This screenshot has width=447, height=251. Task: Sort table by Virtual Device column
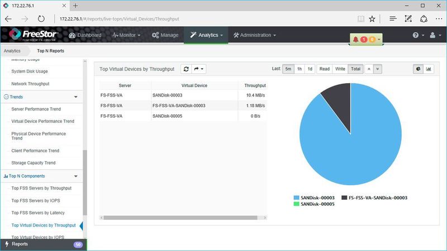click(x=194, y=85)
